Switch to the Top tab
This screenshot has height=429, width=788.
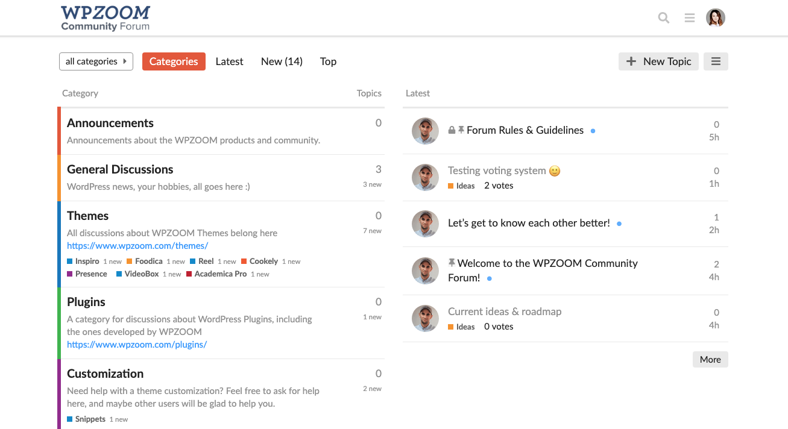click(328, 61)
